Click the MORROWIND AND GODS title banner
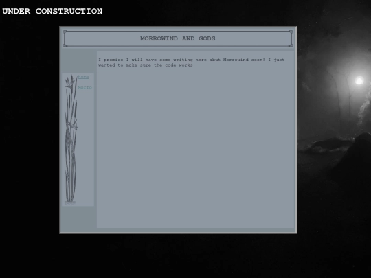Viewport: 371px width, 278px height. (178, 38)
